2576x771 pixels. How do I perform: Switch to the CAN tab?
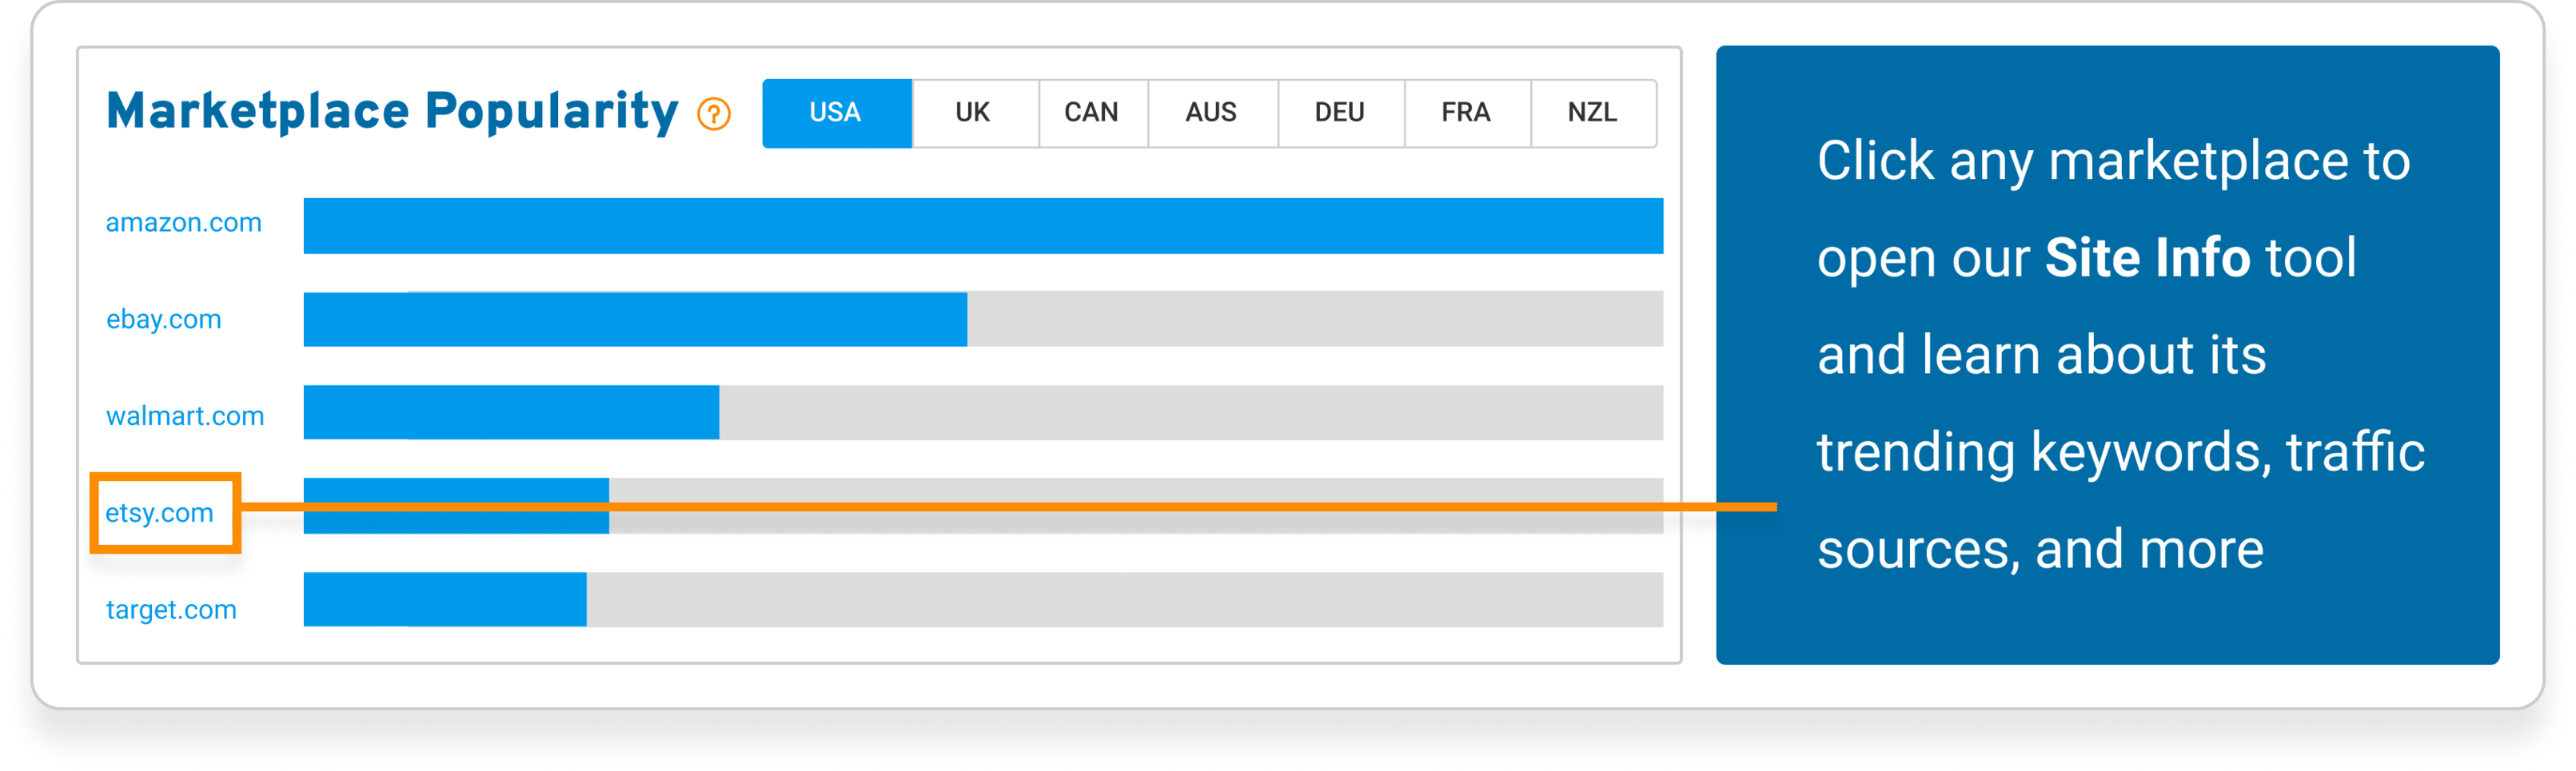click(1091, 113)
